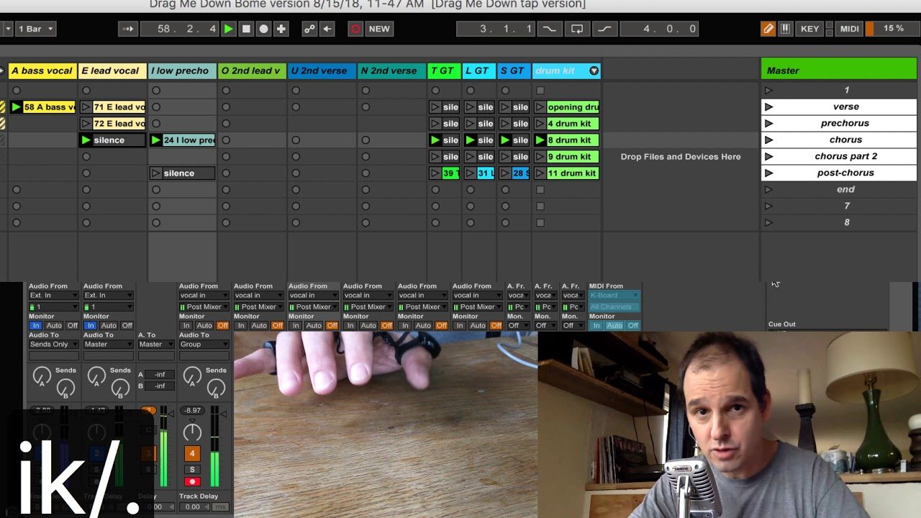921x518 pixels.
Task: Click the NEW button in the toolbar
Action: click(379, 29)
